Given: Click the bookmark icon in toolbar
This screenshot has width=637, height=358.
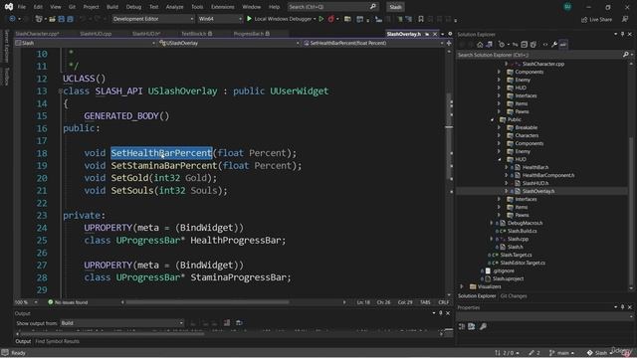Looking at the screenshot, I should (x=421, y=19).
